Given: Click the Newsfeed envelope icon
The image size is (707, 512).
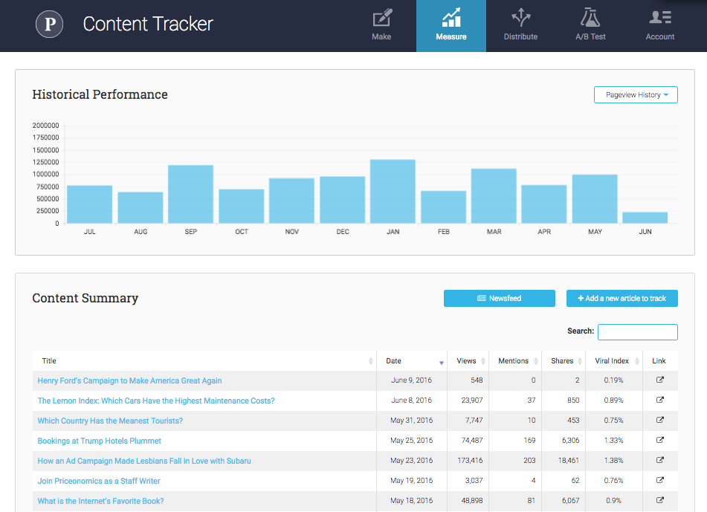Looking at the screenshot, I should point(499,298).
